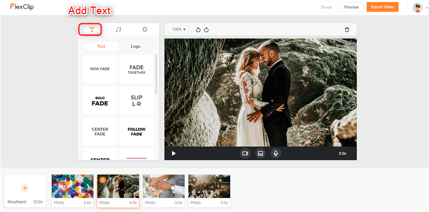The image size is (429, 212).
Task: Click the Preview button
Action: point(351,7)
